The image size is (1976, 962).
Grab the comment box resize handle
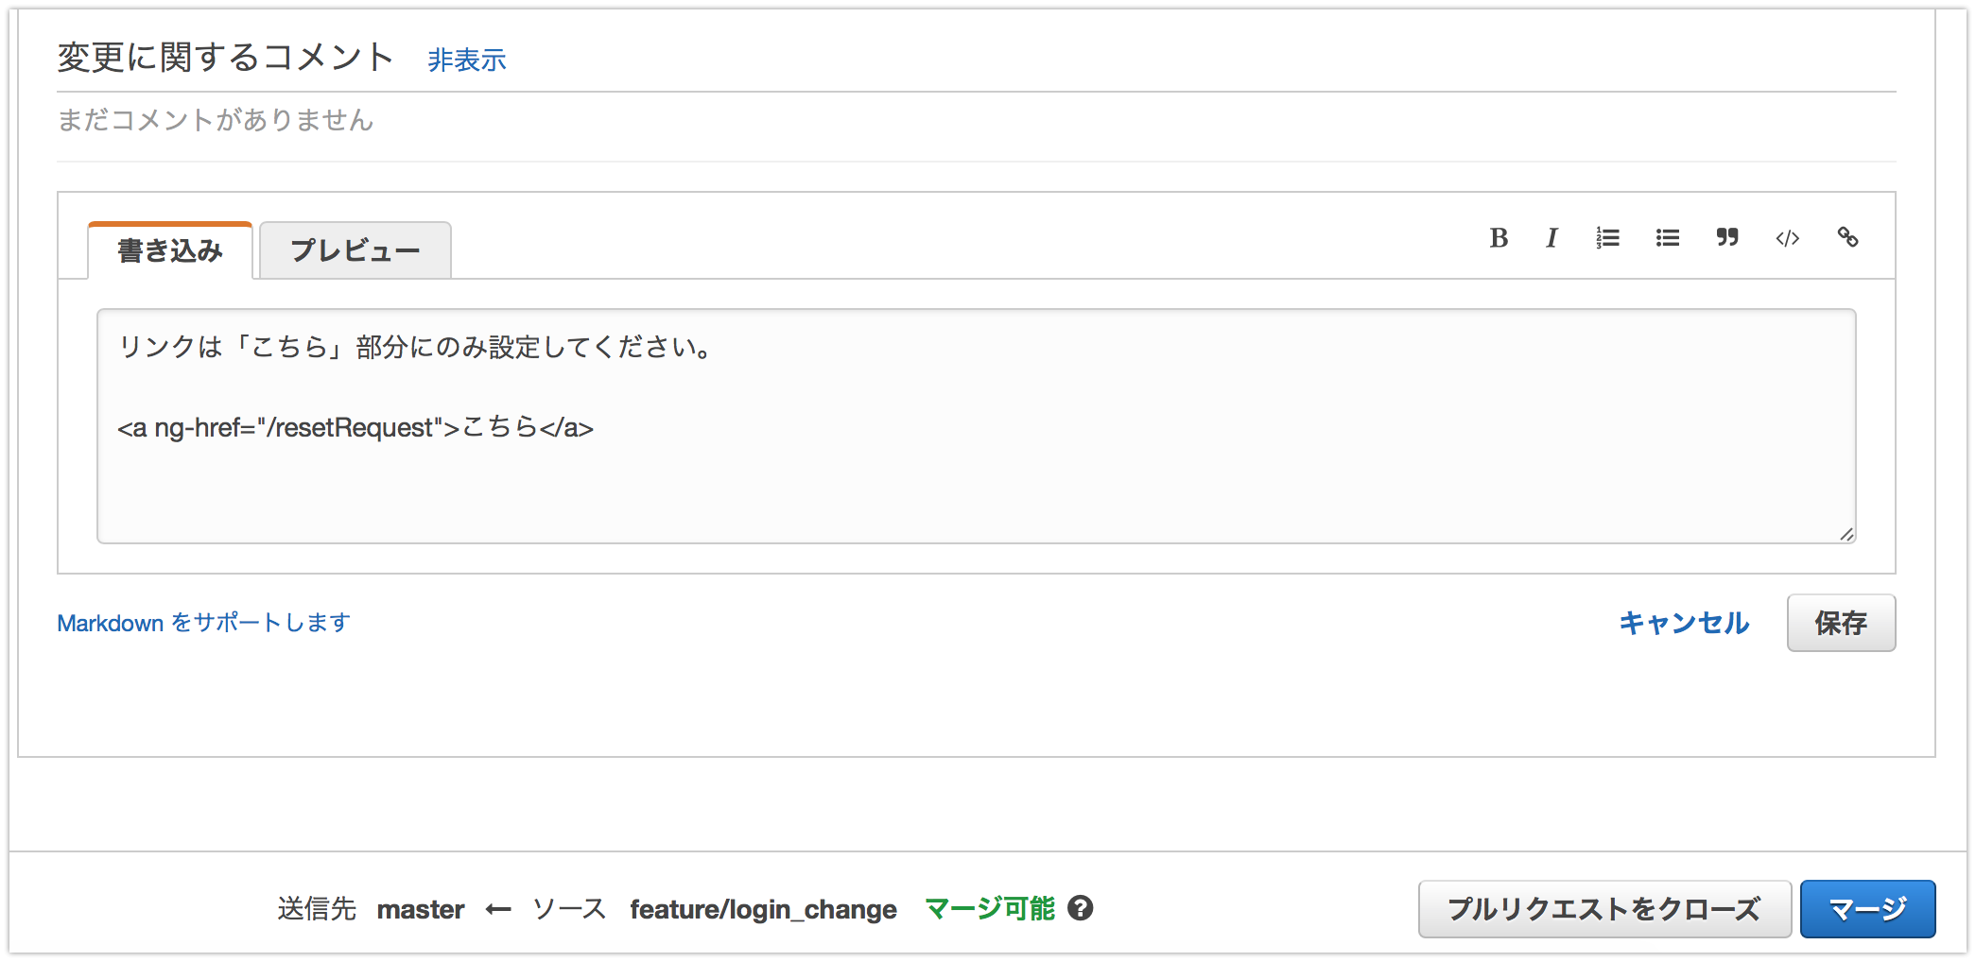pos(1846,534)
